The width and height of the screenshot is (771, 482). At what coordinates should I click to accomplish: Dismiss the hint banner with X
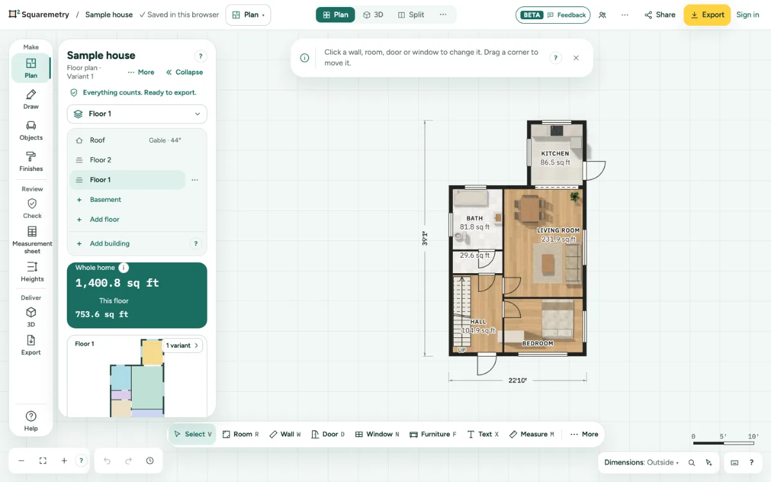tap(576, 58)
